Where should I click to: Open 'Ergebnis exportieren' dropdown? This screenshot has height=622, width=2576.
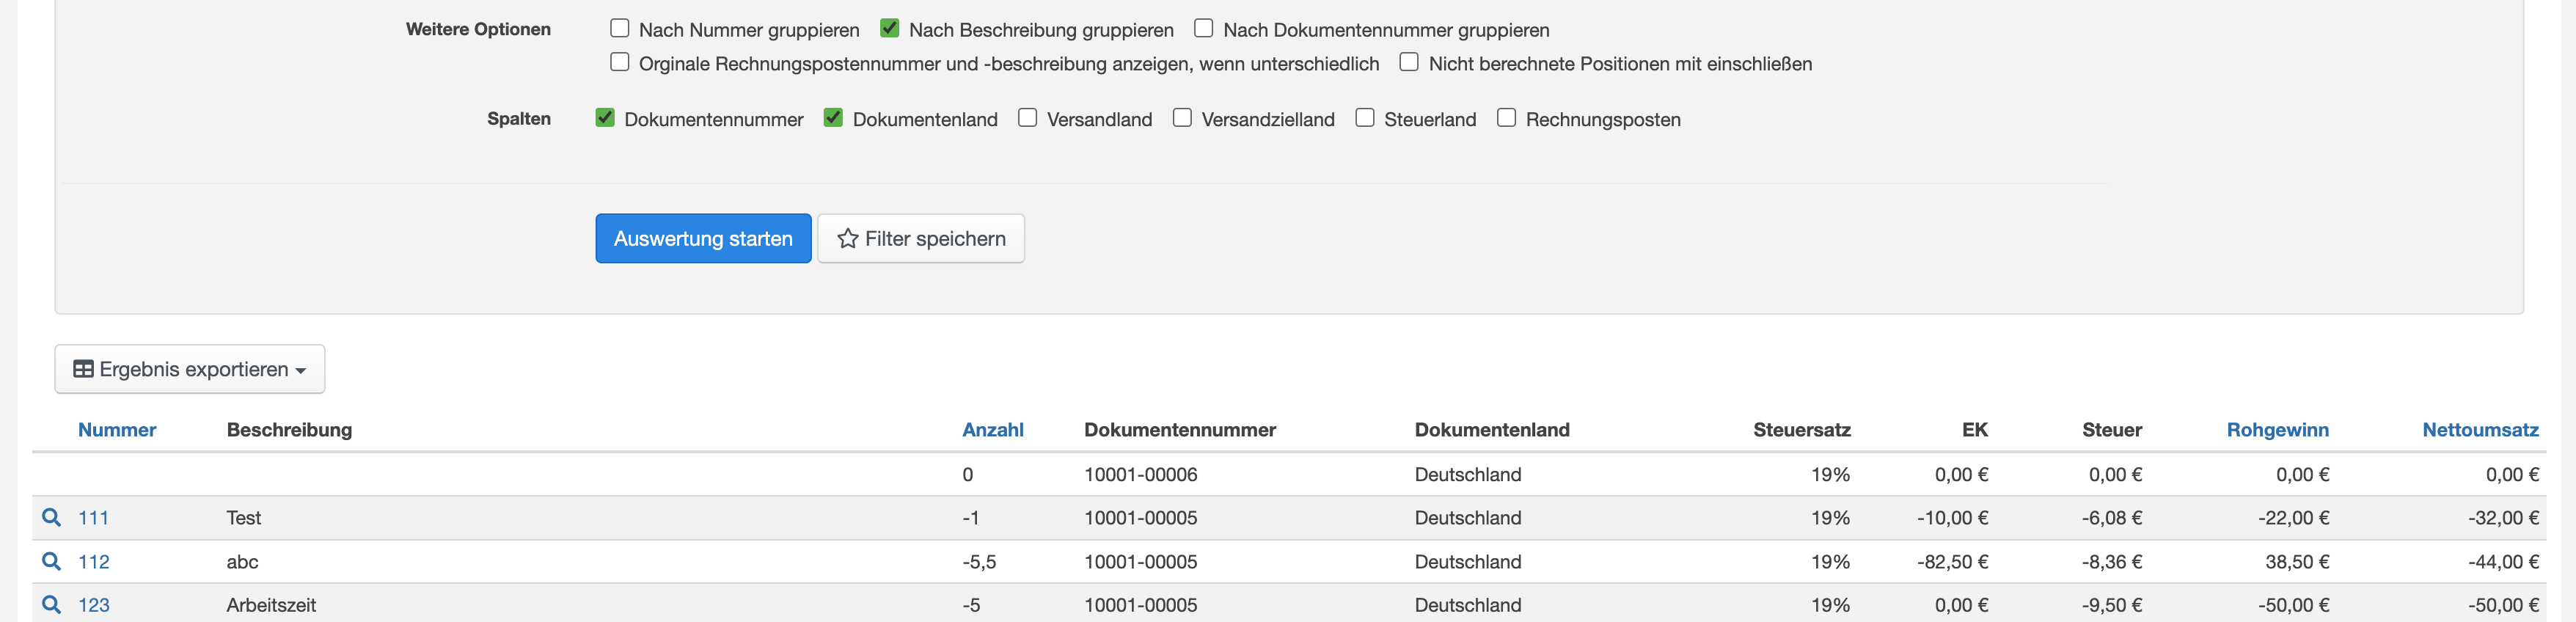tap(190, 369)
